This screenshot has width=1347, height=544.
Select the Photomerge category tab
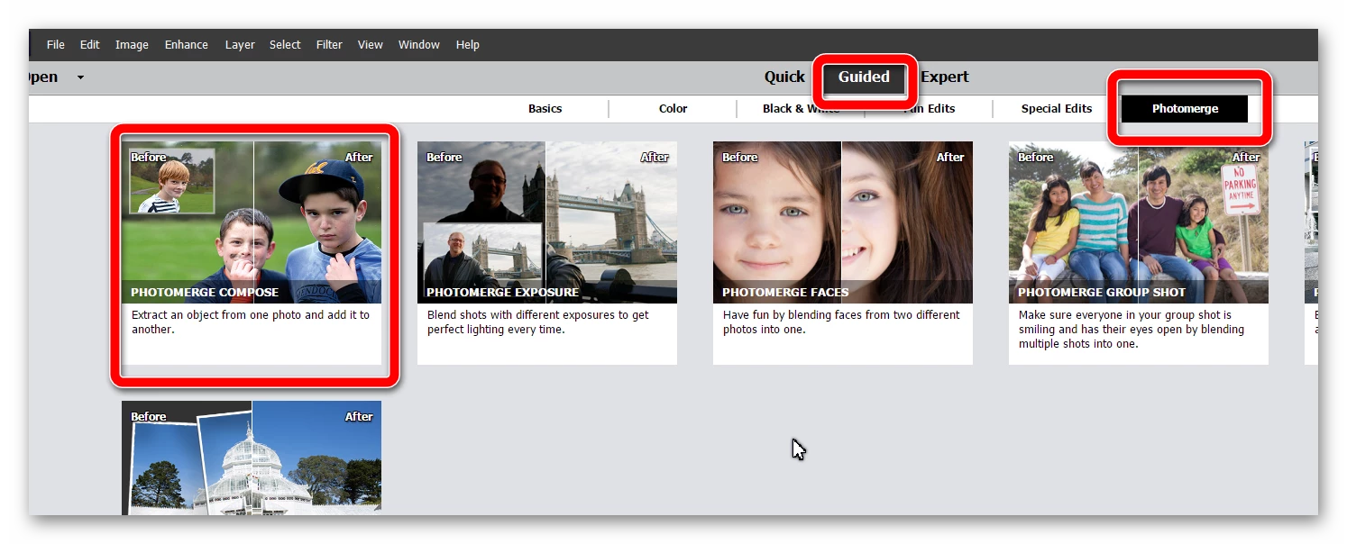pos(1185,109)
